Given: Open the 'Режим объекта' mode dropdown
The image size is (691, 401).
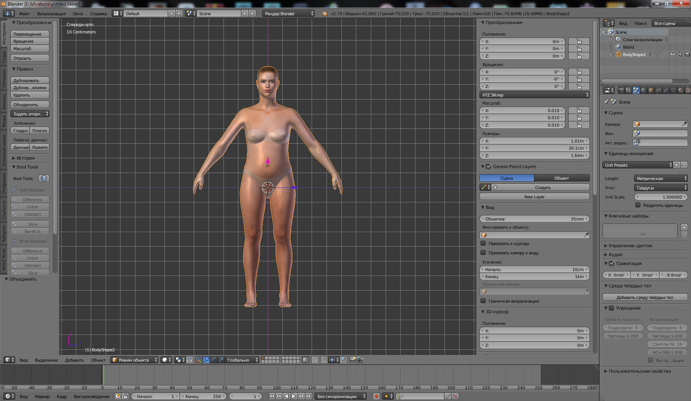Looking at the screenshot, I should 135,360.
